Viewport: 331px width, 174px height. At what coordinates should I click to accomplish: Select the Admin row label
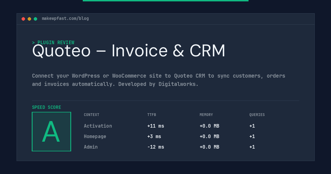(x=91, y=147)
